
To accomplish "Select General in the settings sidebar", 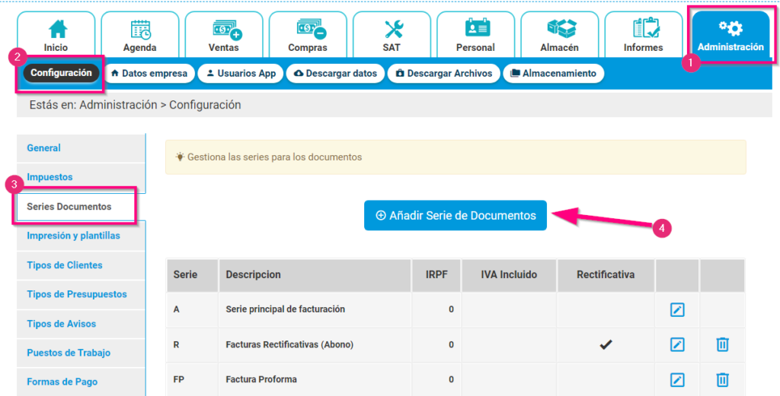I will (x=81, y=148).
